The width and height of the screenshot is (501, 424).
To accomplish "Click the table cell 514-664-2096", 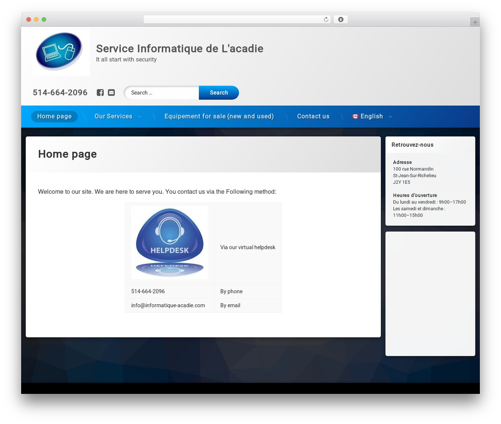I will pyautogui.click(x=169, y=292).
